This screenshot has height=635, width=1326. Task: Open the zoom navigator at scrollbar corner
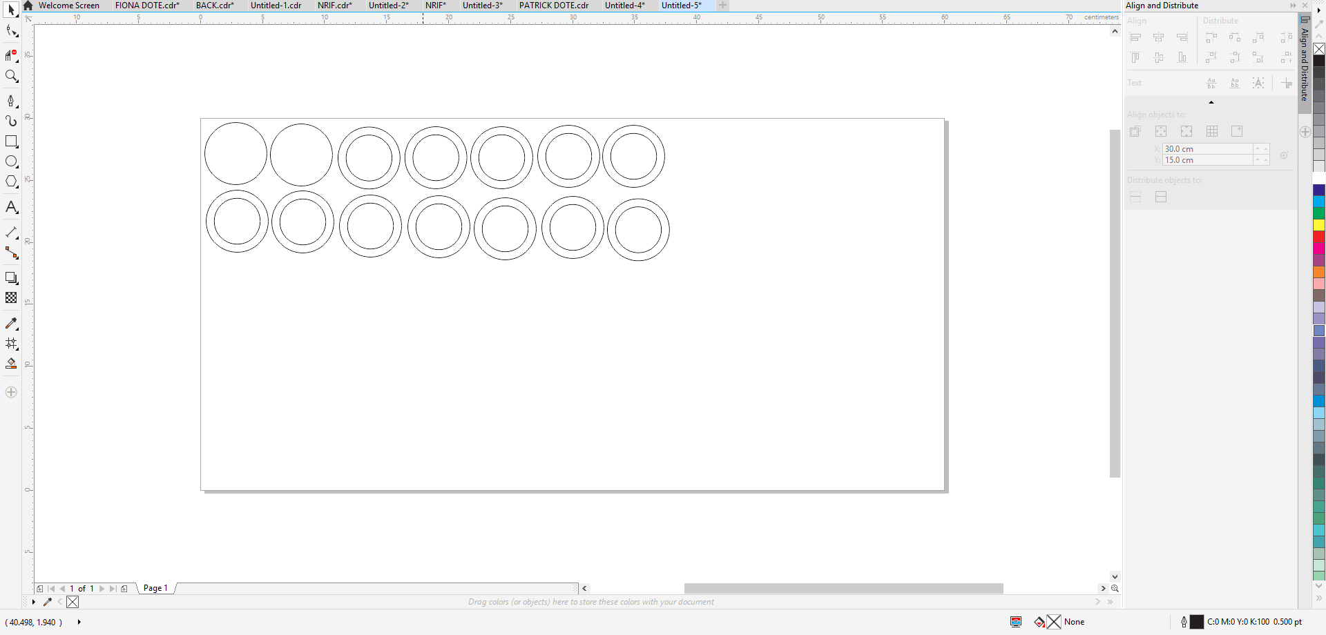point(1115,589)
